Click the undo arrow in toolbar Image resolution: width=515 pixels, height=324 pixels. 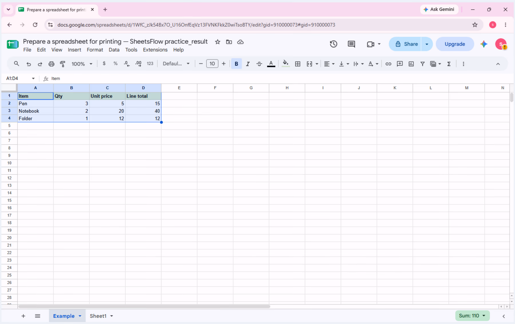point(29,64)
